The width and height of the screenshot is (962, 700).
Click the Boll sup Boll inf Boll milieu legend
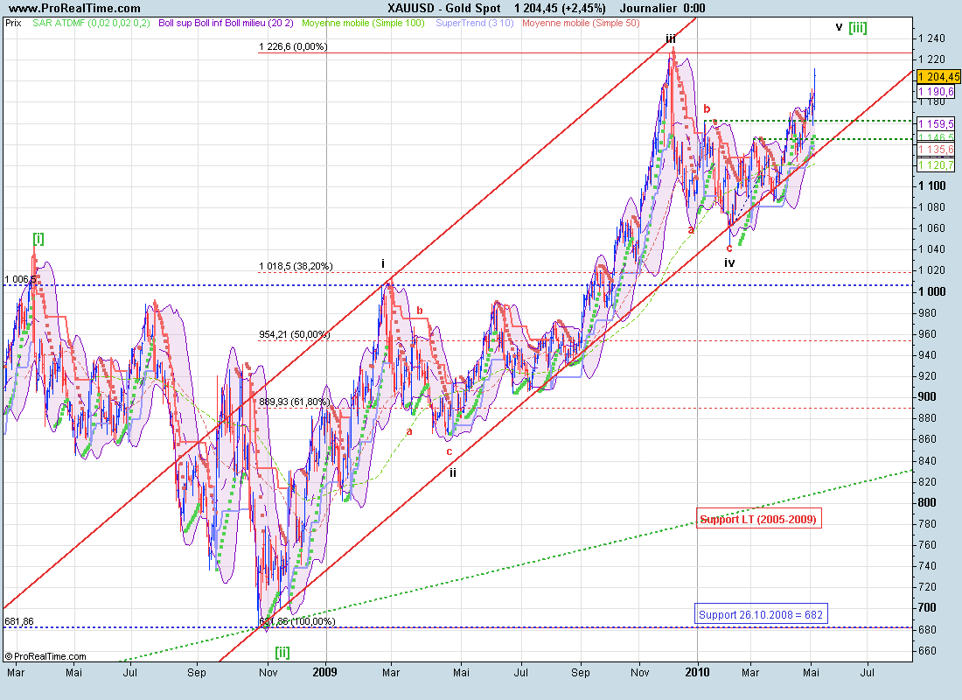[226, 24]
